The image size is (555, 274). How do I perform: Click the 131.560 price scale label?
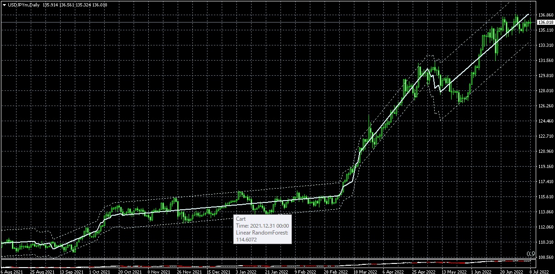544,61
